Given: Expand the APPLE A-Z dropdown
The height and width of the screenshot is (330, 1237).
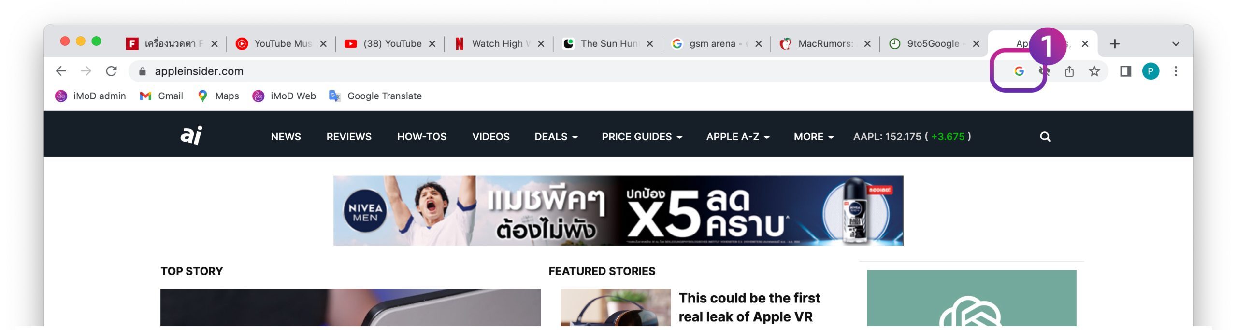Looking at the screenshot, I should [737, 137].
